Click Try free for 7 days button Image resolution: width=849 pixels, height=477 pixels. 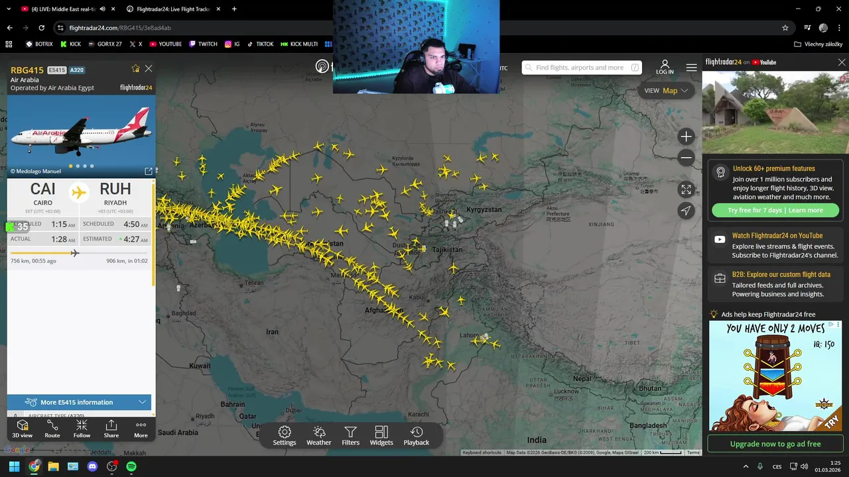(x=775, y=210)
